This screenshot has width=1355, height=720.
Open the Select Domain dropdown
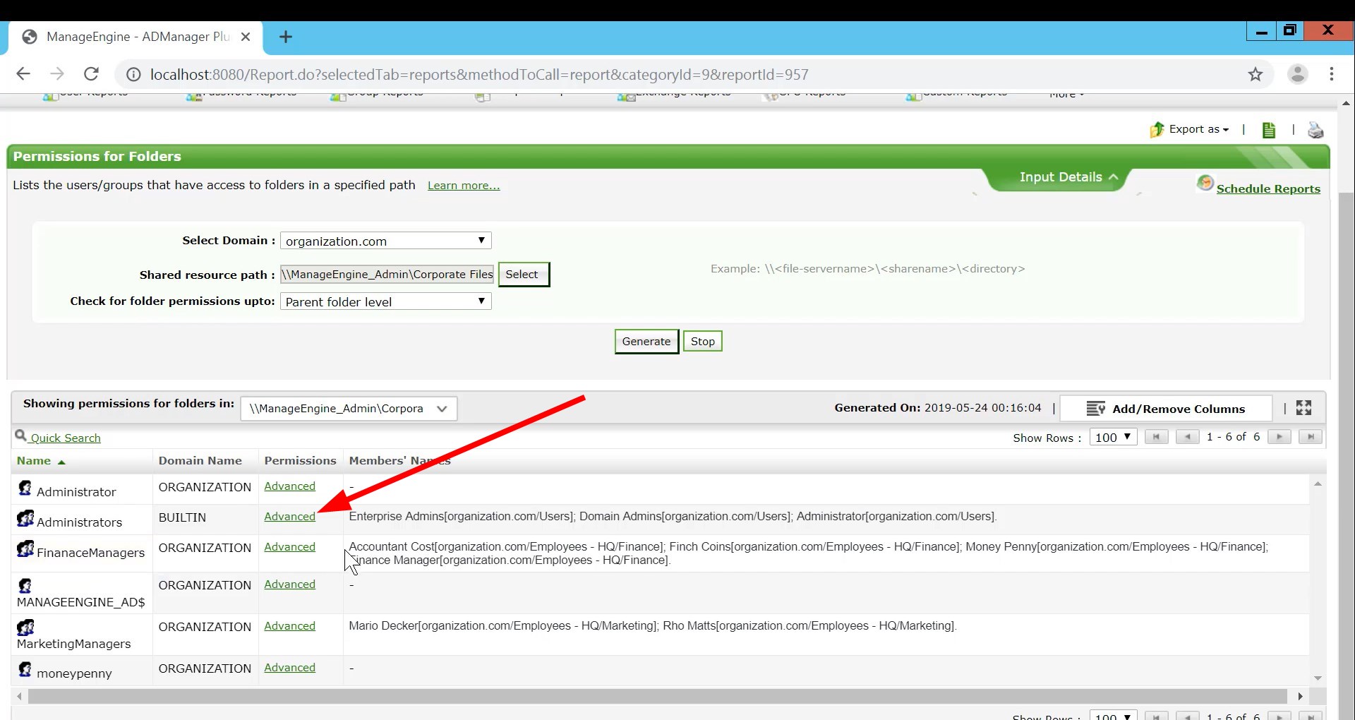[385, 241]
